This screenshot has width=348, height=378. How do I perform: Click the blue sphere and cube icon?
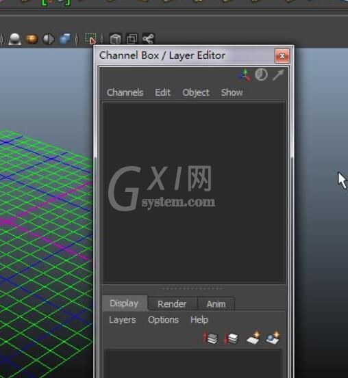[x=65, y=39]
